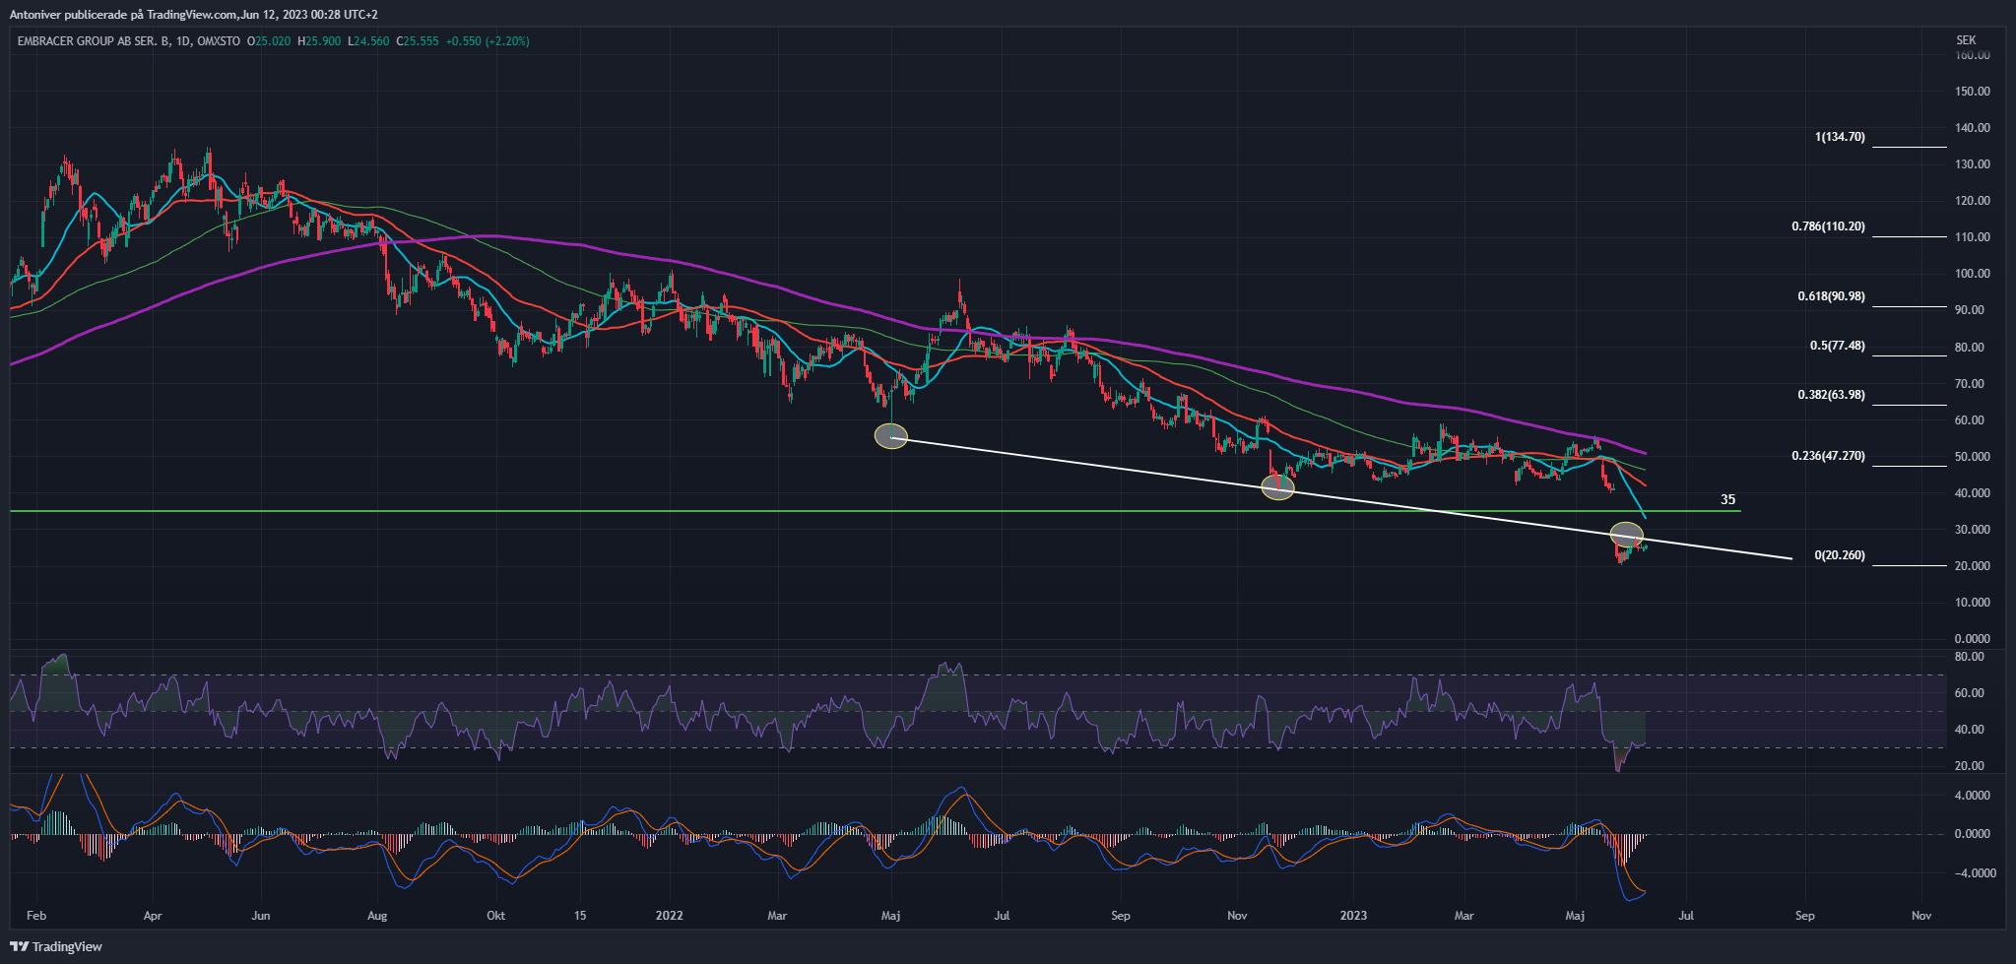Screen dimensions: 2016x964
Task: Click the 2022 year label on time axis
Action: click(669, 916)
